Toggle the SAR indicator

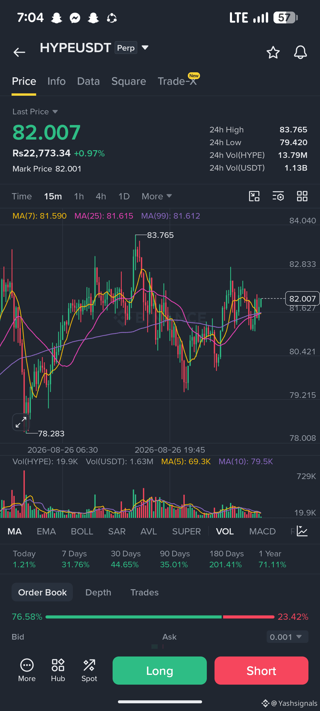pyautogui.click(x=117, y=531)
